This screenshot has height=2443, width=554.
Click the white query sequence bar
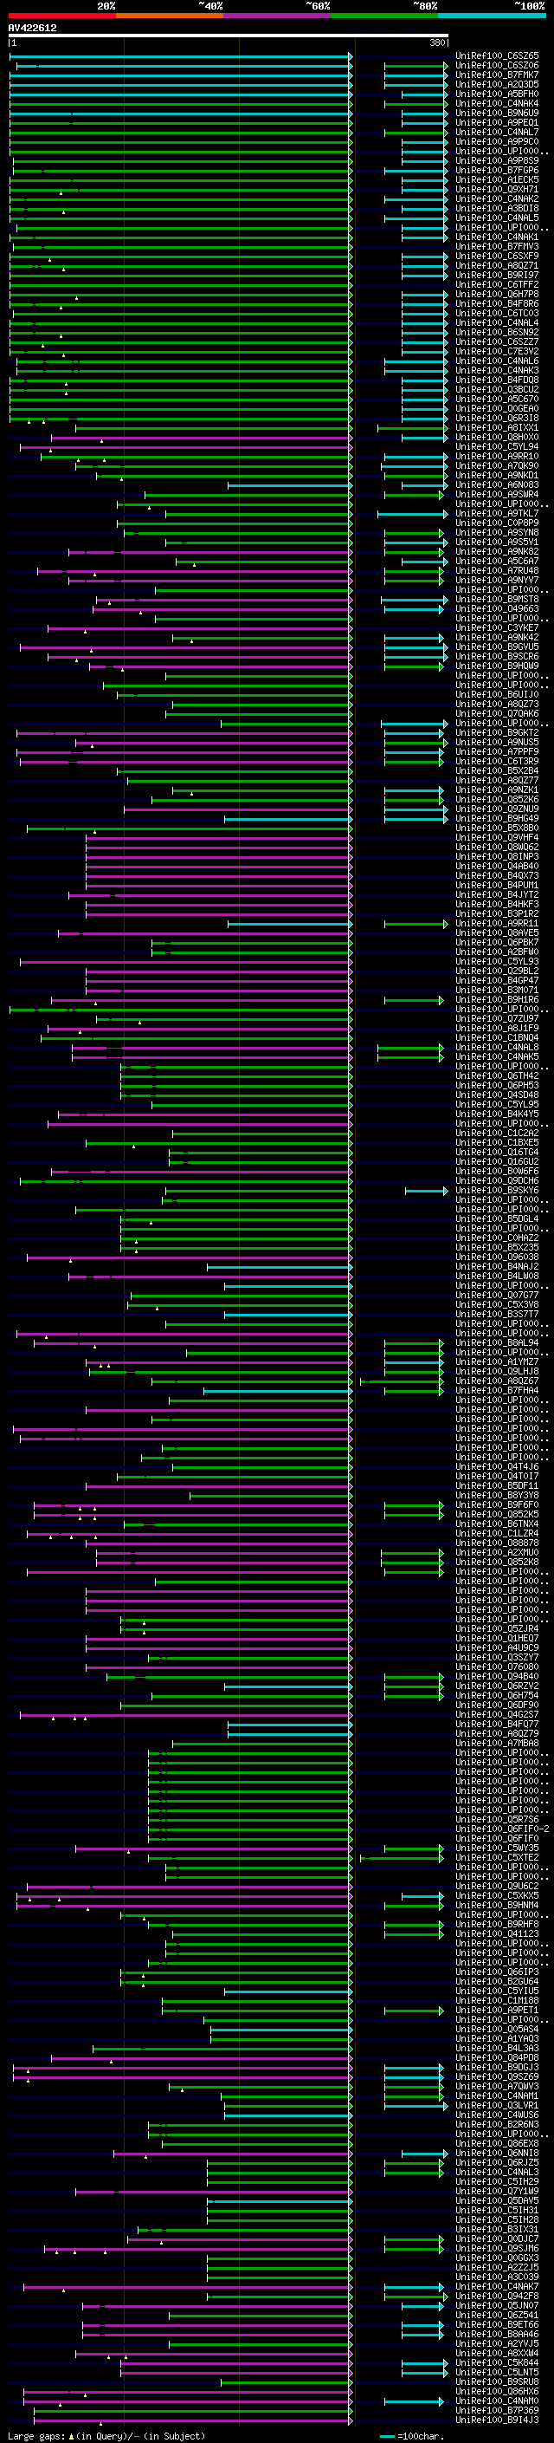point(229,35)
